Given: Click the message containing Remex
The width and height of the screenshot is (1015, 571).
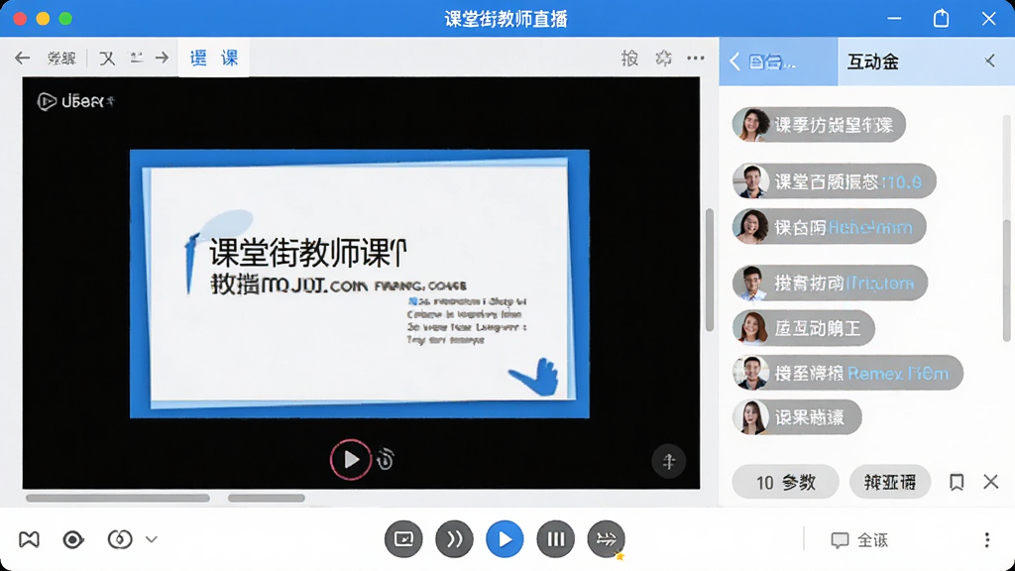Looking at the screenshot, I should point(848,373).
